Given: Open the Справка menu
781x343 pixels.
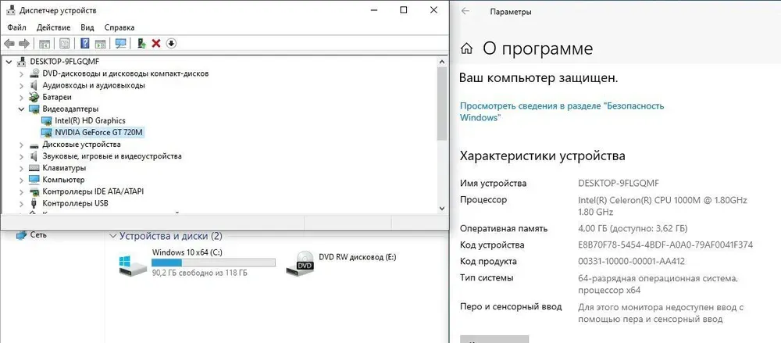Looking at the screenshot, I should pyautogui.click(x=119, y=27).
